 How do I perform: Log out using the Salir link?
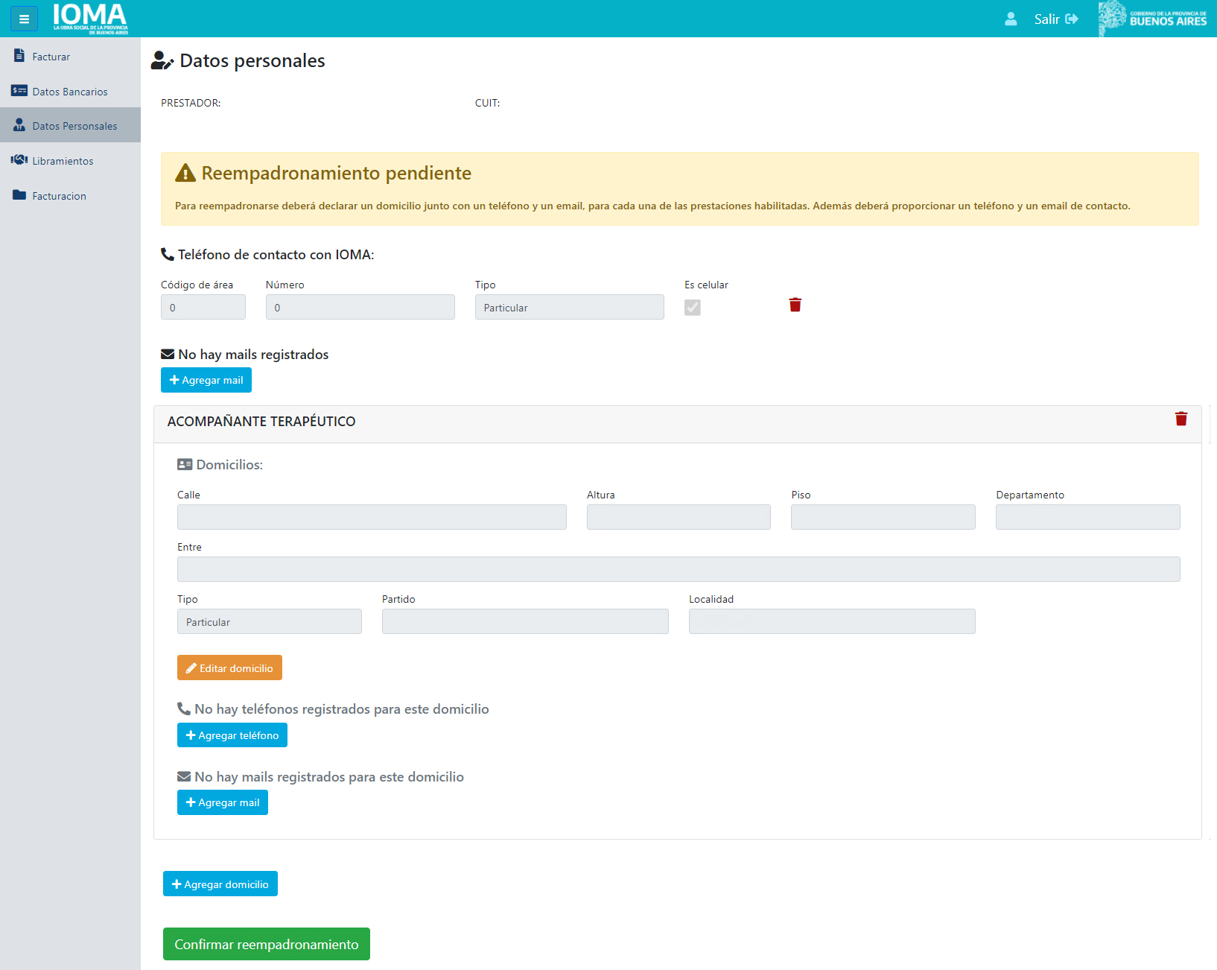coord(1055,19)
